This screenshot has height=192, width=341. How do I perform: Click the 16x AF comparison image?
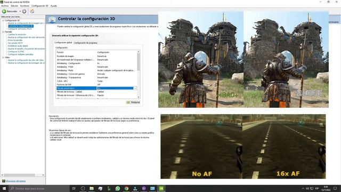(284, 146)
